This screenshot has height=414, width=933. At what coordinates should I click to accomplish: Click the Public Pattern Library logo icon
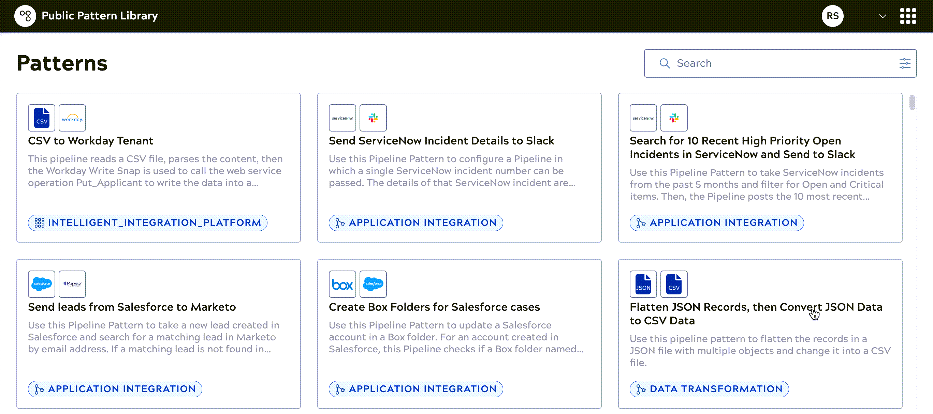pos(25,16)
